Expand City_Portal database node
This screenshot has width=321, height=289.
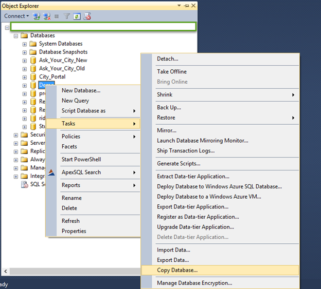(25, 77)
